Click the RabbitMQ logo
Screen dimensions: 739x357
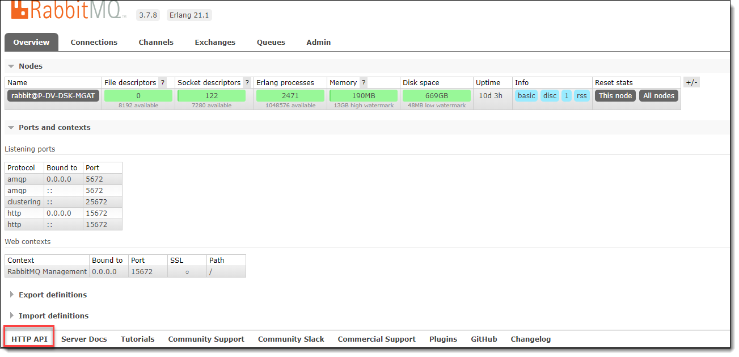[x=67, y=10]
